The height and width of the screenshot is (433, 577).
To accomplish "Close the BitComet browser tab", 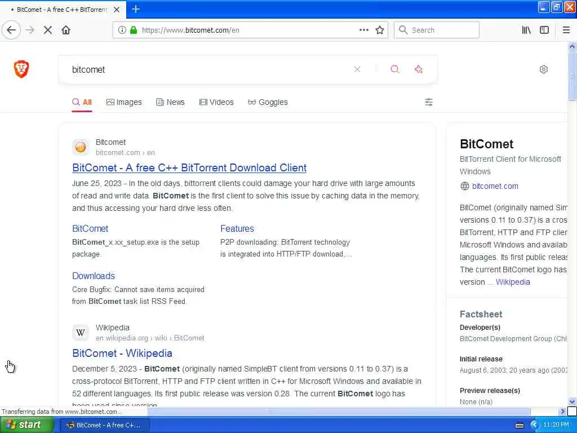I will 117,10.
